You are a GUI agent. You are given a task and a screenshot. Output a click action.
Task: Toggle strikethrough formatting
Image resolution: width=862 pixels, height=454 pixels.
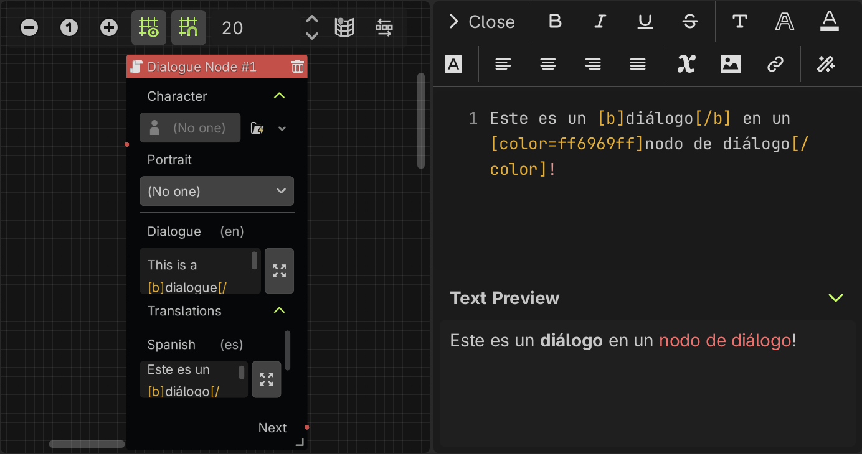689,22
